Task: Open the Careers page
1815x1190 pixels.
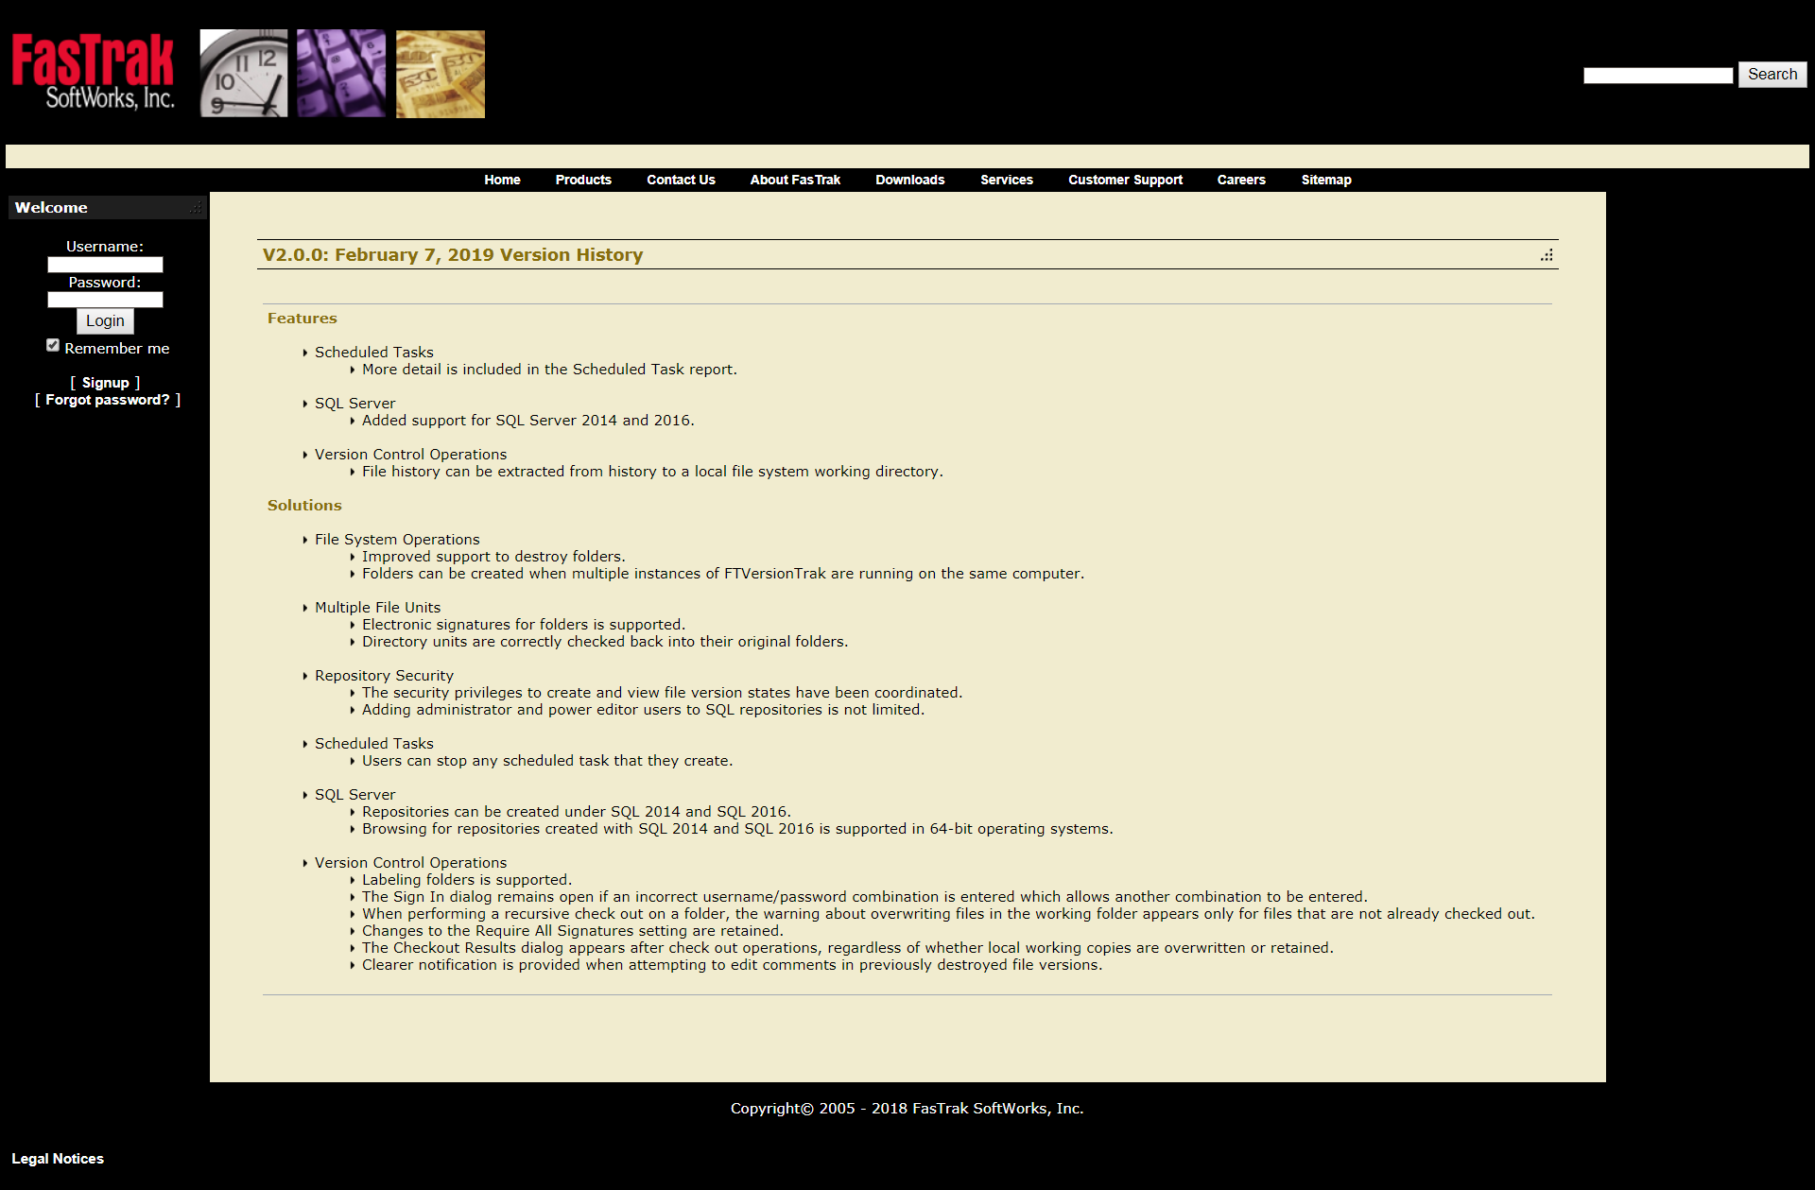Action: coord(1241,180)
